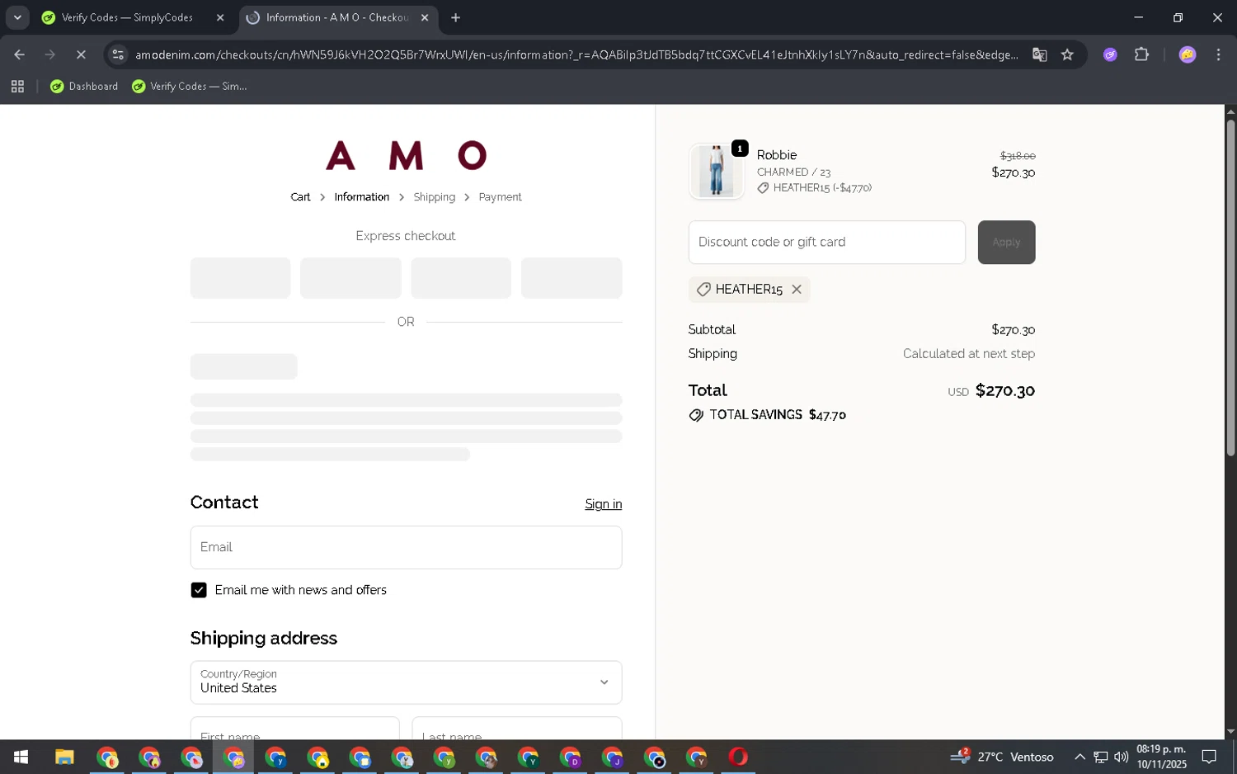1237x774 pixels.
Task: Go back to previous page
Action: (x=19, y=54)
